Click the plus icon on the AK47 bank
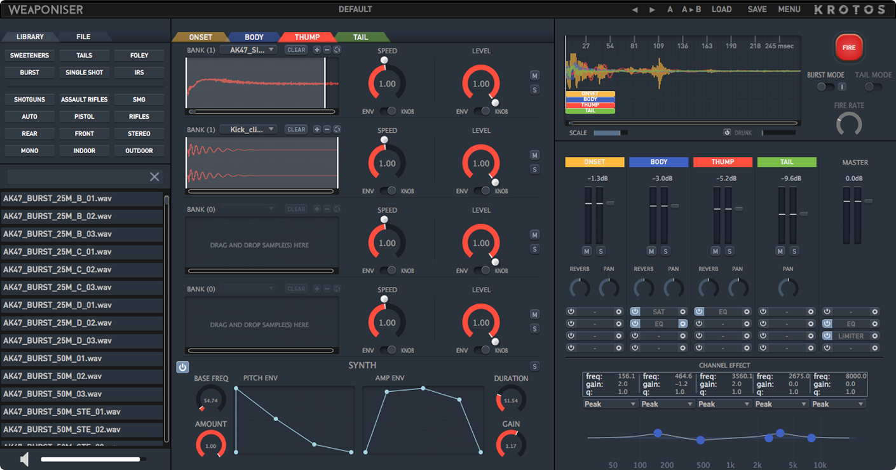Image resolution: width=896 pixels, height=470 pixels. click(317, 49)
